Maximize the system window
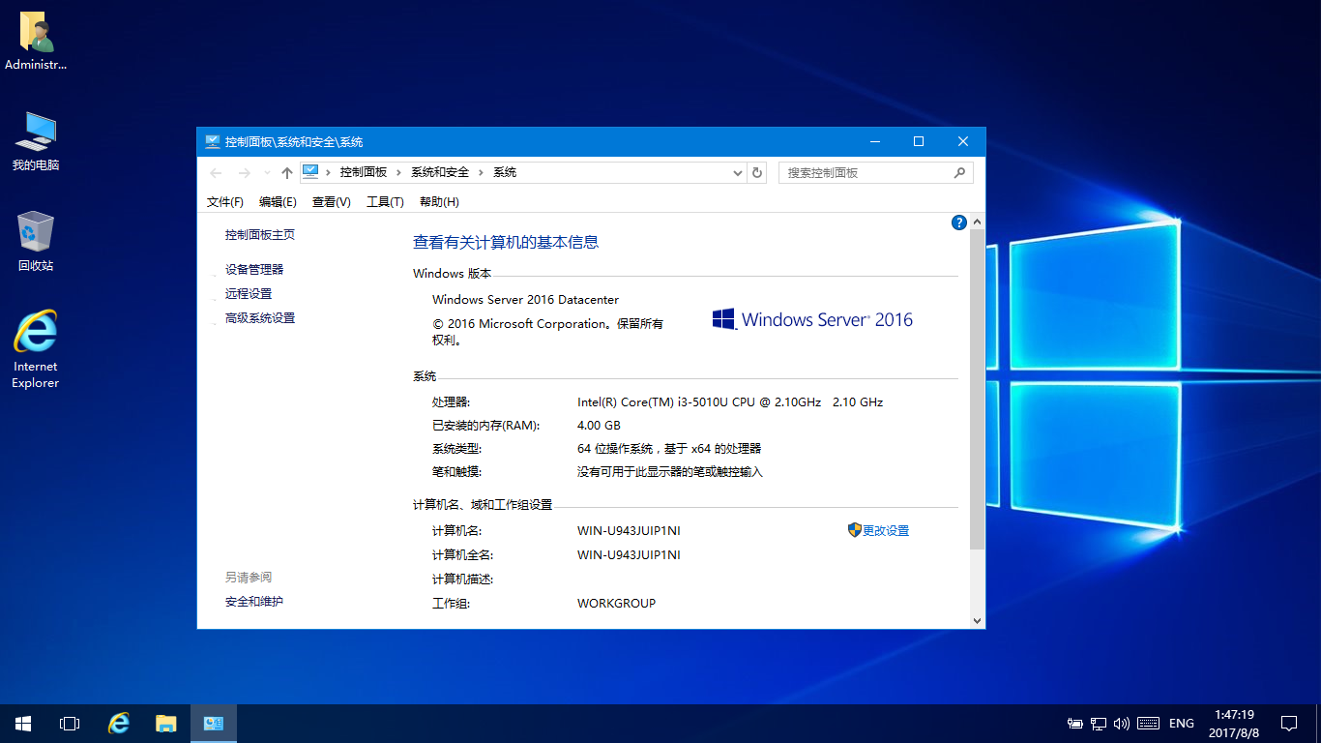Viewport: 1321px width, 743px height. [x=919, y=141]
